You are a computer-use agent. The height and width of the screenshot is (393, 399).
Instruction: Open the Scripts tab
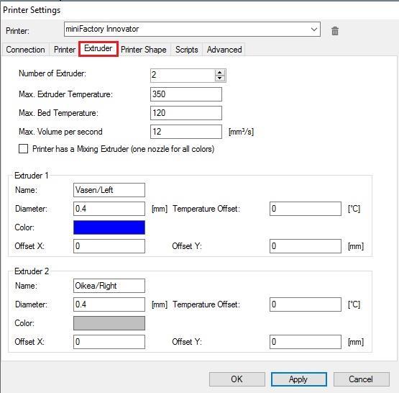(x=186, y=50)
